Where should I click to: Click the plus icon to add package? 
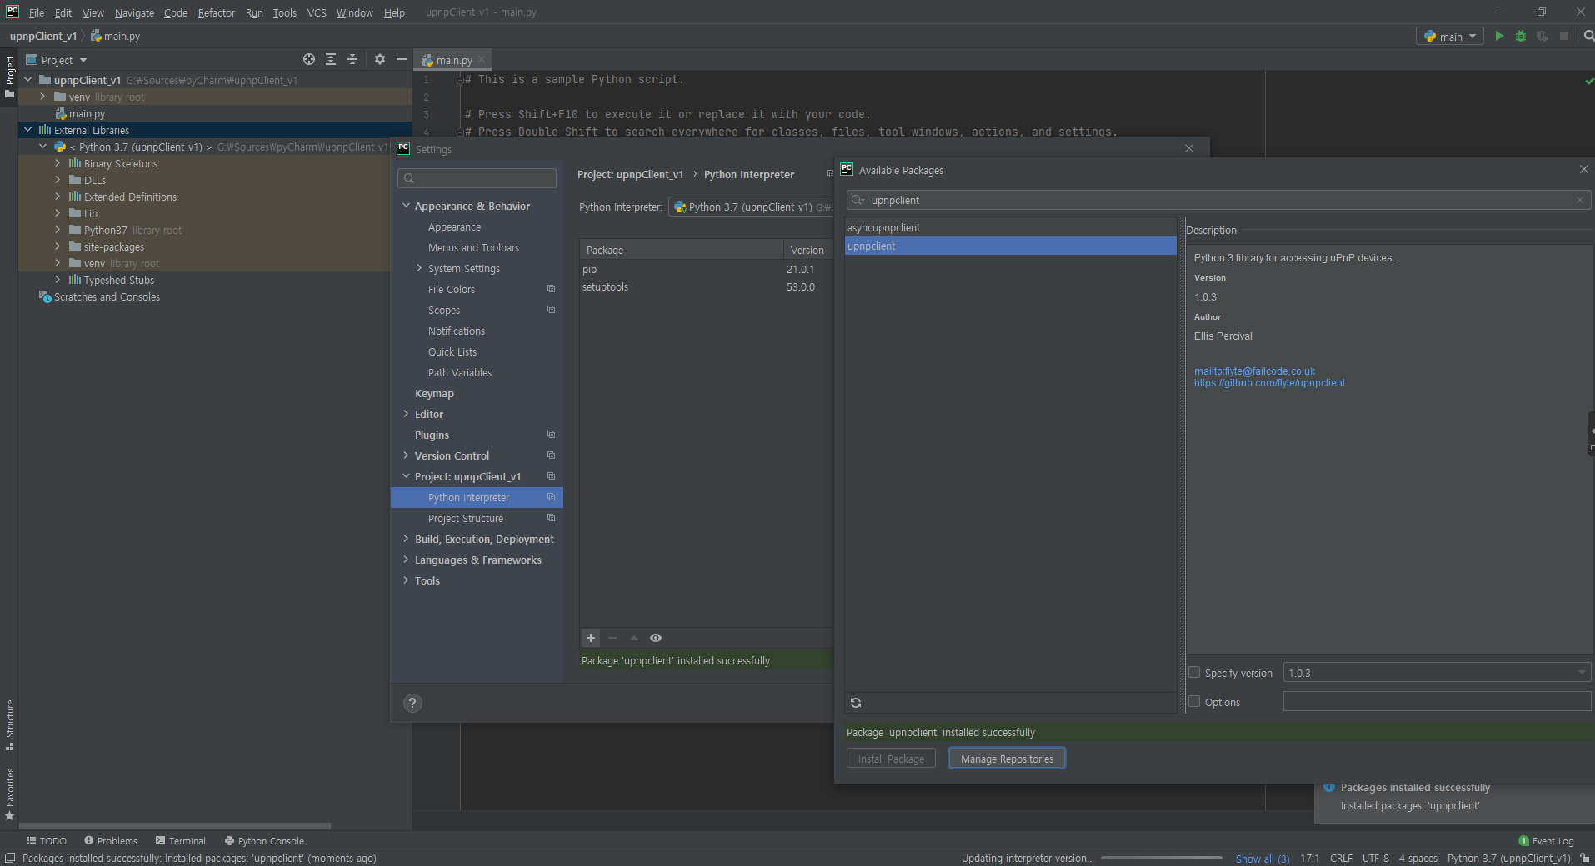591,638
